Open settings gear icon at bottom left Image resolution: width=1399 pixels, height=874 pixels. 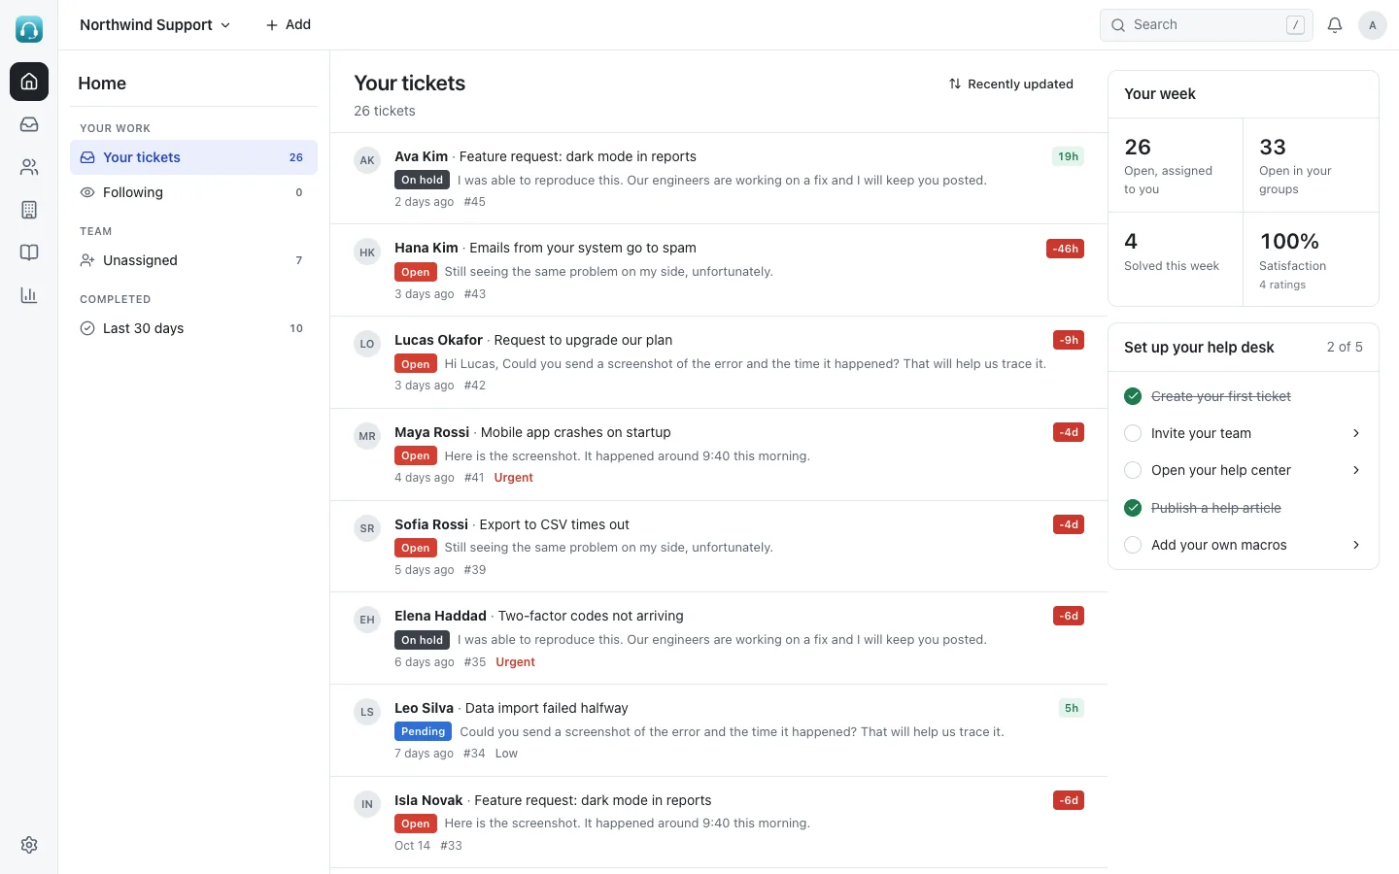(x=29, y=845)
